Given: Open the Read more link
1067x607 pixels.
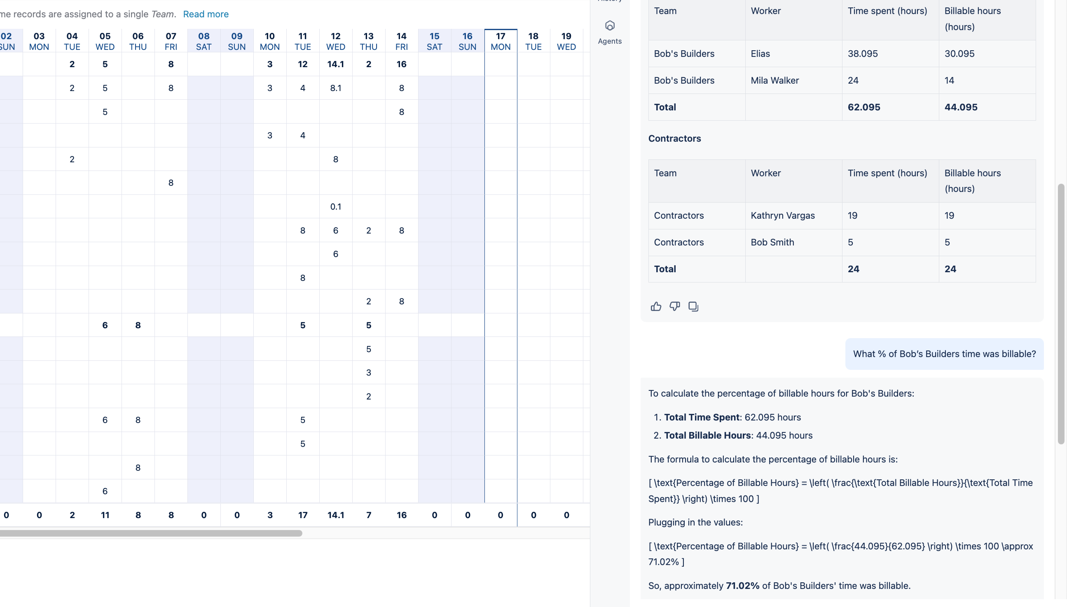Looking at the screenshot, I should (206, 14).
